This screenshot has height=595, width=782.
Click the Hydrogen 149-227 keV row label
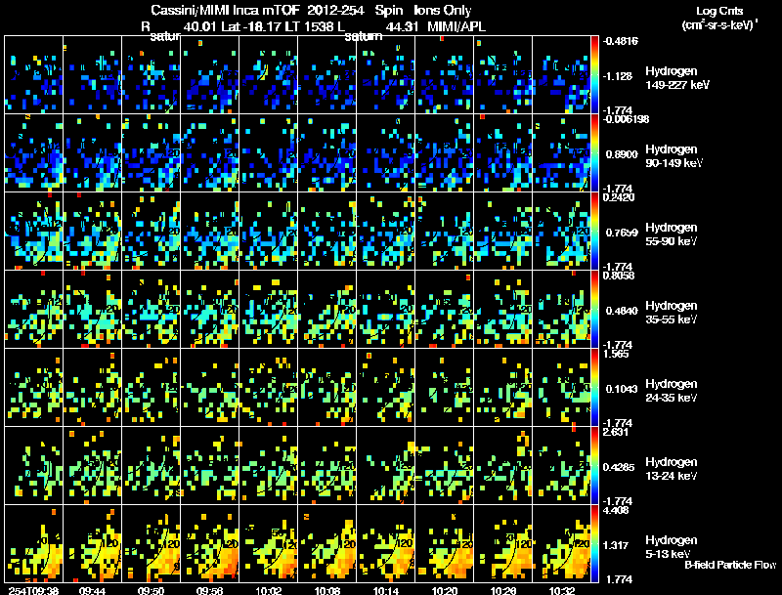click(677, 78)
